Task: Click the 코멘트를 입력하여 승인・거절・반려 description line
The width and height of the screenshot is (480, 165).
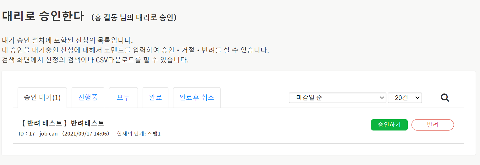Action: pos(135,50)
